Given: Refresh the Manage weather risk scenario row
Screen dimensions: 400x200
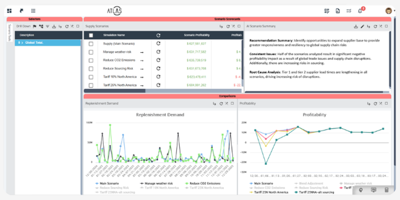Looking at the screenshot, I should point(158,51).
